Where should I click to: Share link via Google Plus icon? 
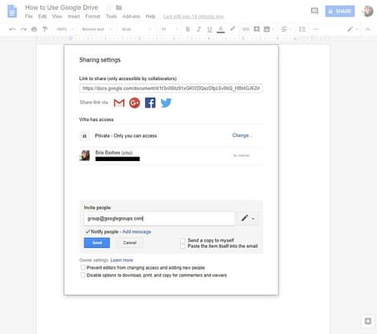(x=134, y=103)
